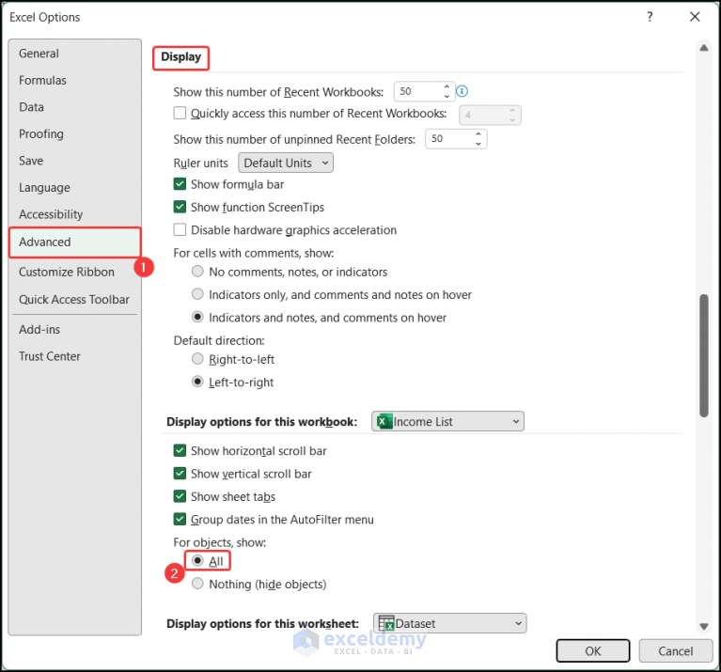The width and height of the screenshot is (721, 672).
Task: Open the Dataset worksheet dropdown
Action: click(450, 623)
